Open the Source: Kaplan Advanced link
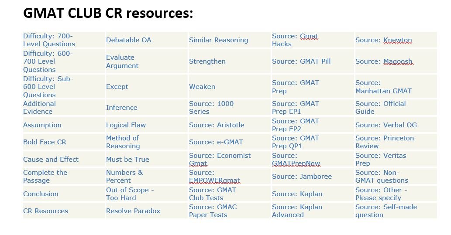The height and width of the screenshot is (235, 451). (x=297, y=211)
